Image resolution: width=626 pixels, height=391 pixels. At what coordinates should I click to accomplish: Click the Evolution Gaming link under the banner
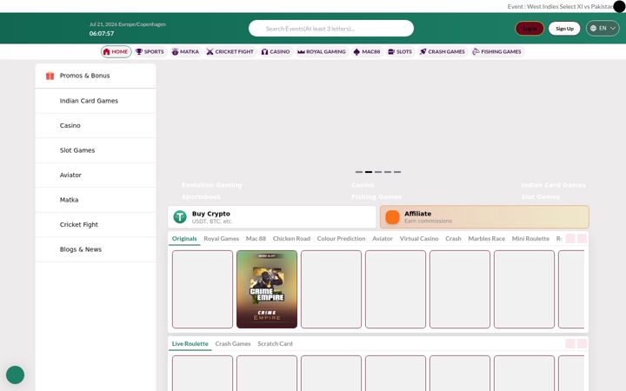coord(211,185)
